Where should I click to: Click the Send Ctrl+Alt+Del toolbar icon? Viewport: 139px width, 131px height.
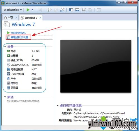[40, 10]
